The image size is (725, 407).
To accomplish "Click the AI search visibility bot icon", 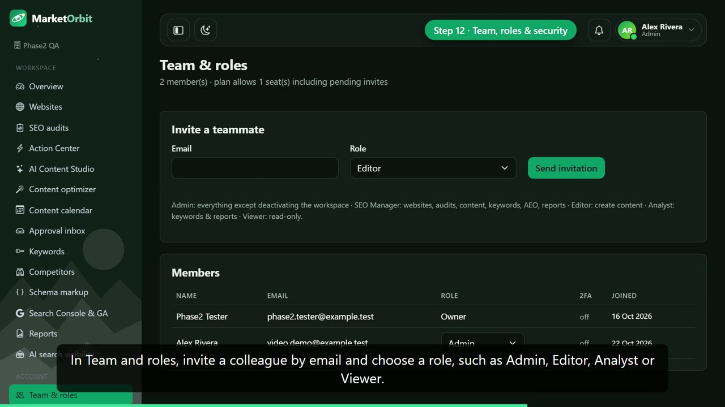I will 20,354.
